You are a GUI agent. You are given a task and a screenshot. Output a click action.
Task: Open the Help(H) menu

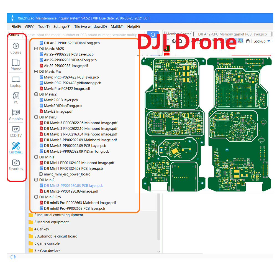point(134,27)
